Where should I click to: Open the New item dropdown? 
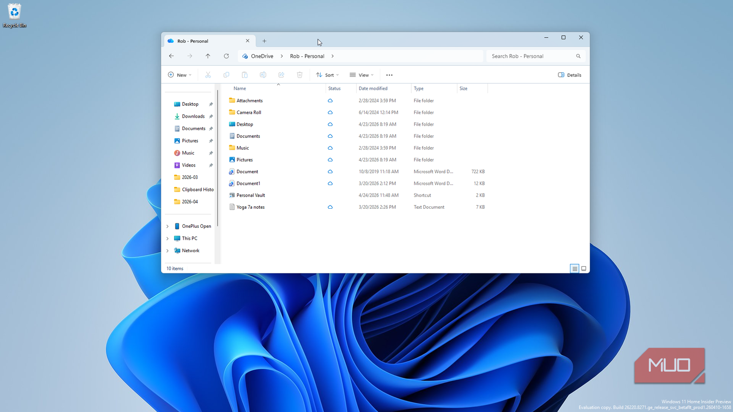(179, 75)
